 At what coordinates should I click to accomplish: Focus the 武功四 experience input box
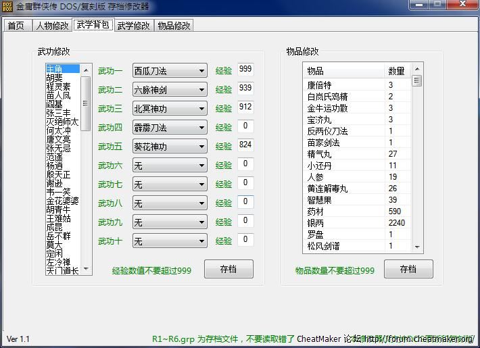(245, 126)
